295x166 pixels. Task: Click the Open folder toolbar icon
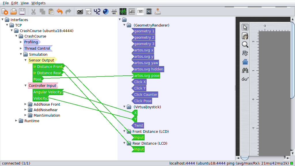[x=14, y=12]
